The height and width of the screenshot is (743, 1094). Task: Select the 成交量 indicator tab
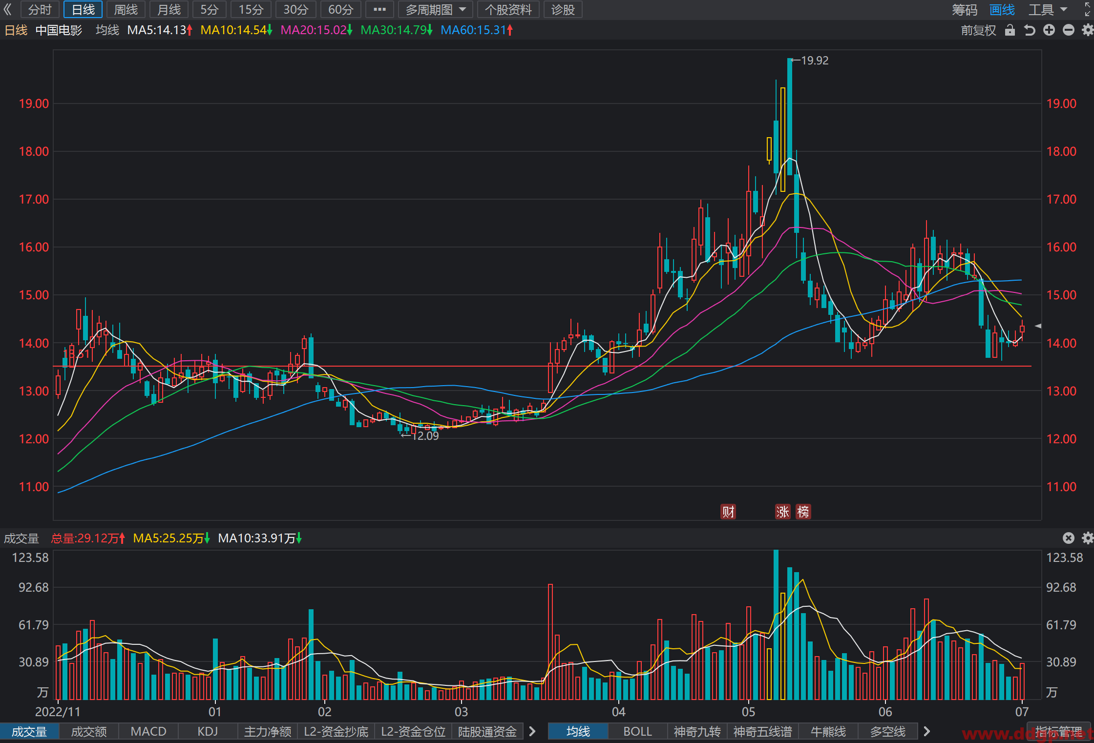pyautogui.click(x=29, y=731)
